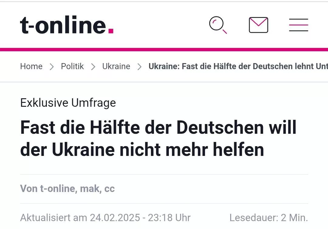The width and height of the screenshot is (328, 229).
Task: Click the 'Aktualisiert am 24.02.2025' timestamp
Action: (x=105, y=217)
